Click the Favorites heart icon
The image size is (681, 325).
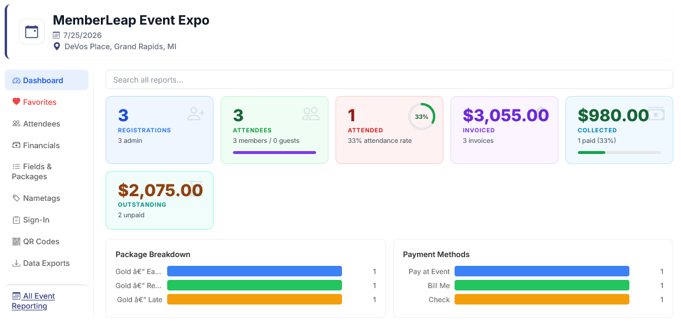(x=16, y=102)
